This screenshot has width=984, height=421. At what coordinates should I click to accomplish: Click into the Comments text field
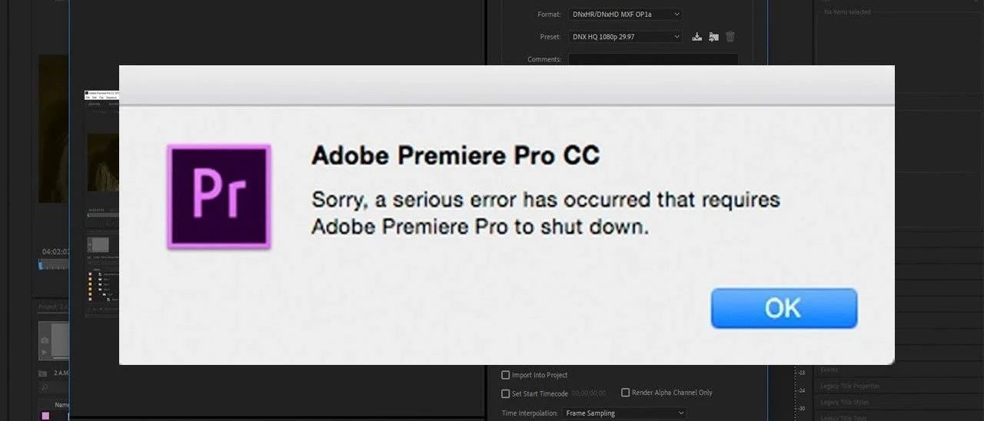coord(653,59)
